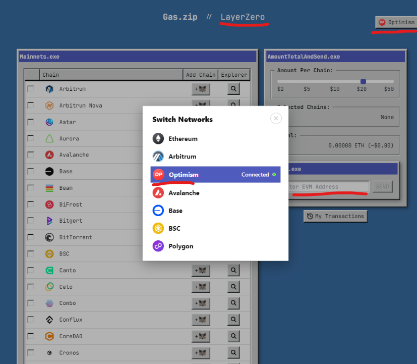Sort by the Chain column header
Image resolution: width=417 pixels, height=364 pixels.
111,75
